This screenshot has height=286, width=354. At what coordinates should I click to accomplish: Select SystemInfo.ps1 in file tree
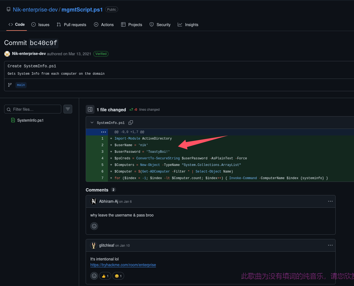tap(30, 120)
